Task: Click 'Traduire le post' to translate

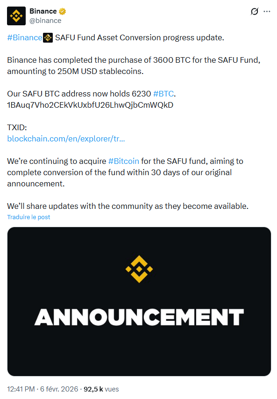Action: click(28, 217)
